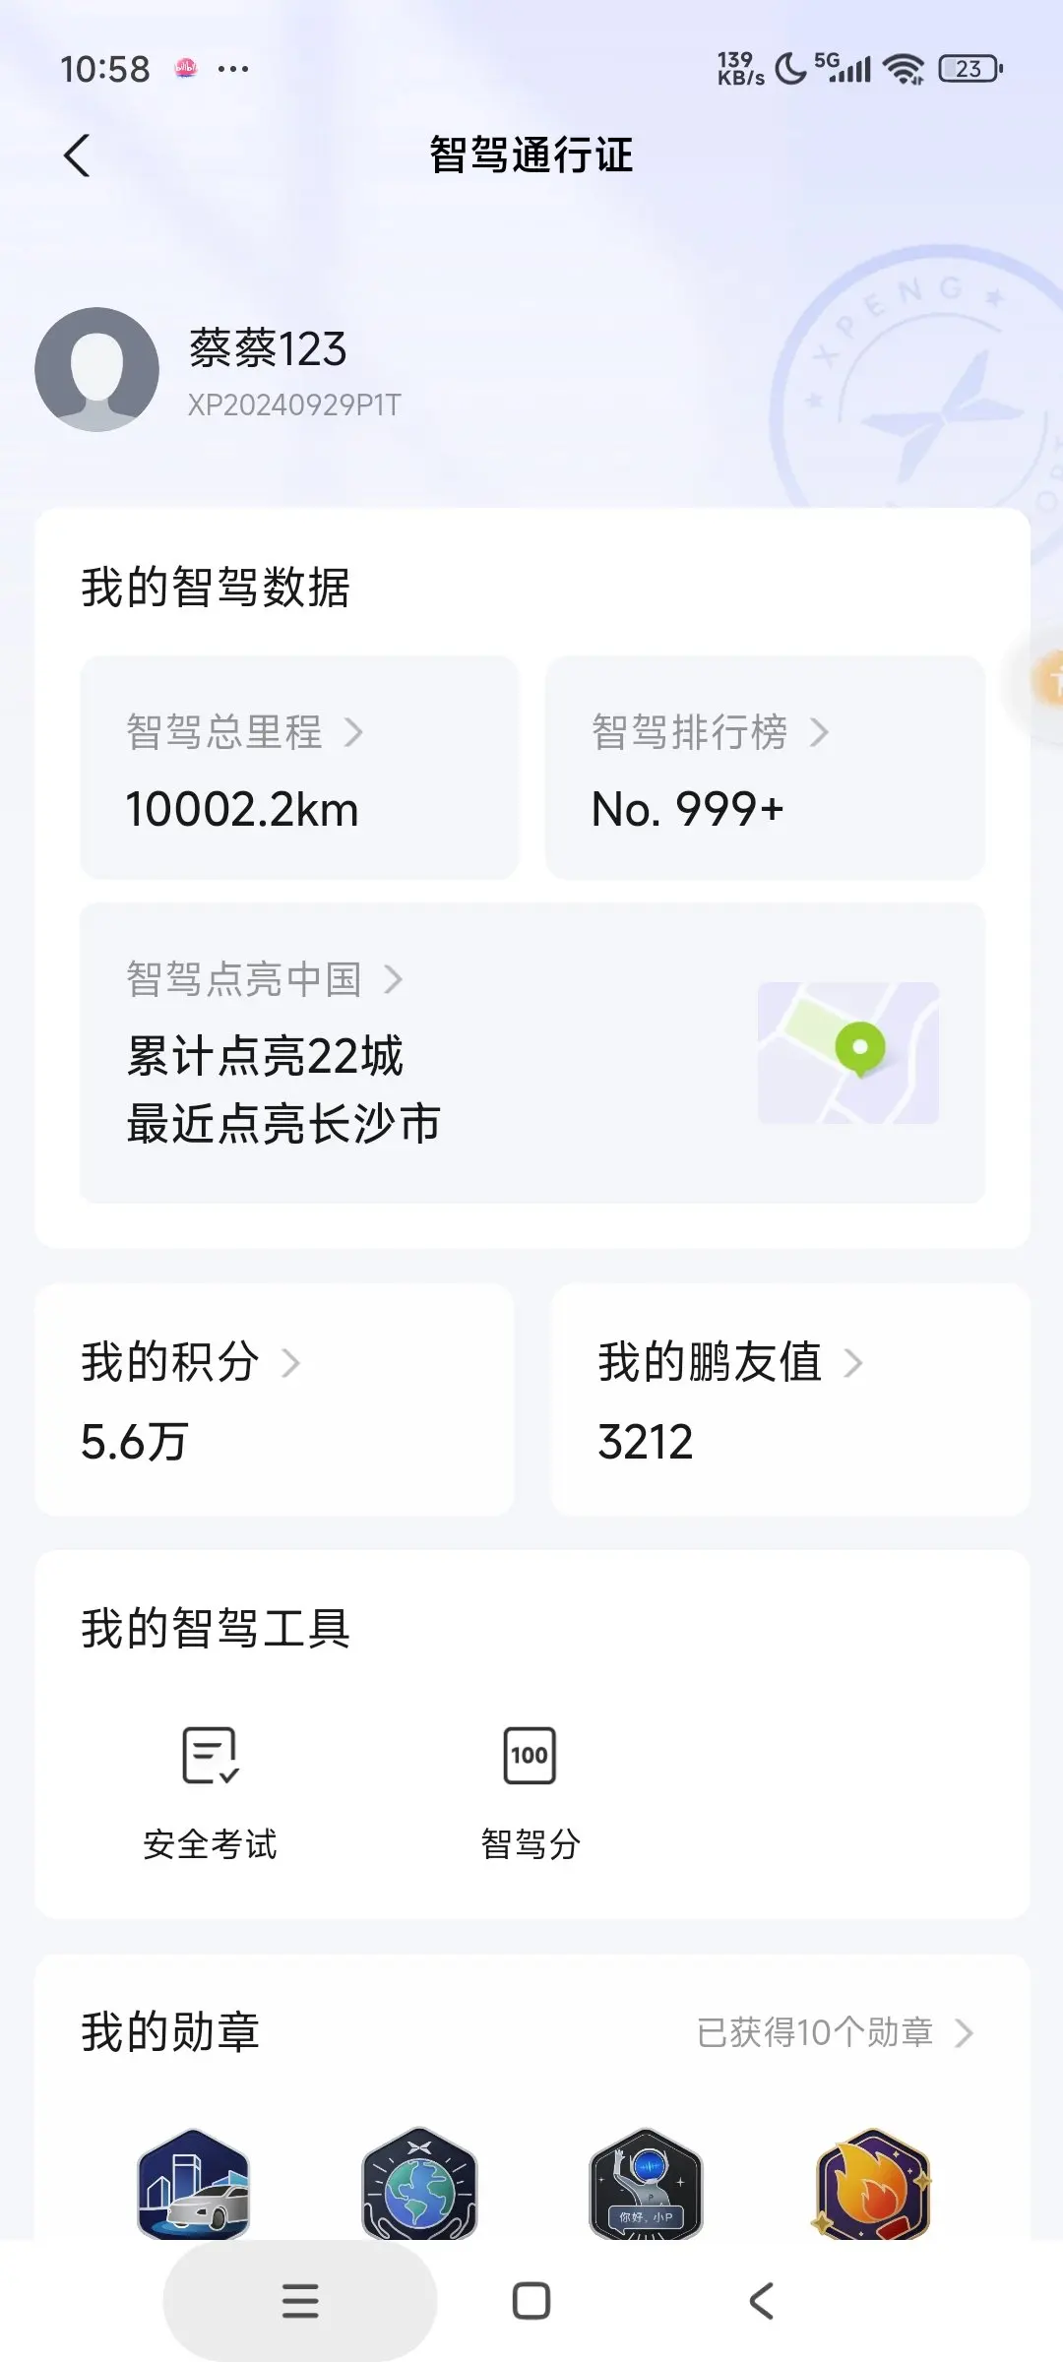
Task: Tap the username 蔡蔡123
Action: pos(268,349)
